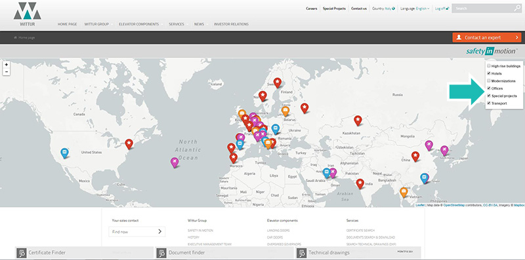Open the Leaflet attribution link
This screenshot has height=260, width=525.
coord(420,205)
